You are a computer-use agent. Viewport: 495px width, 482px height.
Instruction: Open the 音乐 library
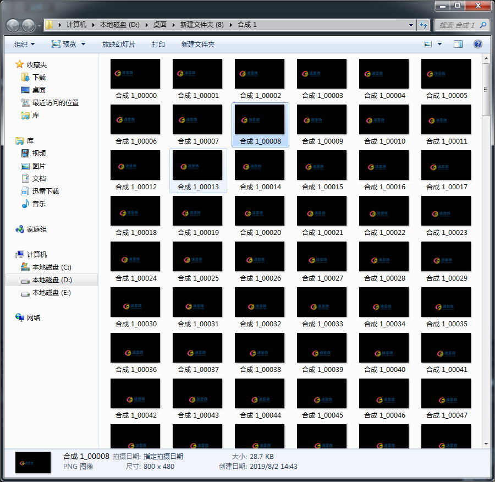pyautogui.click(x=38, y=204)
